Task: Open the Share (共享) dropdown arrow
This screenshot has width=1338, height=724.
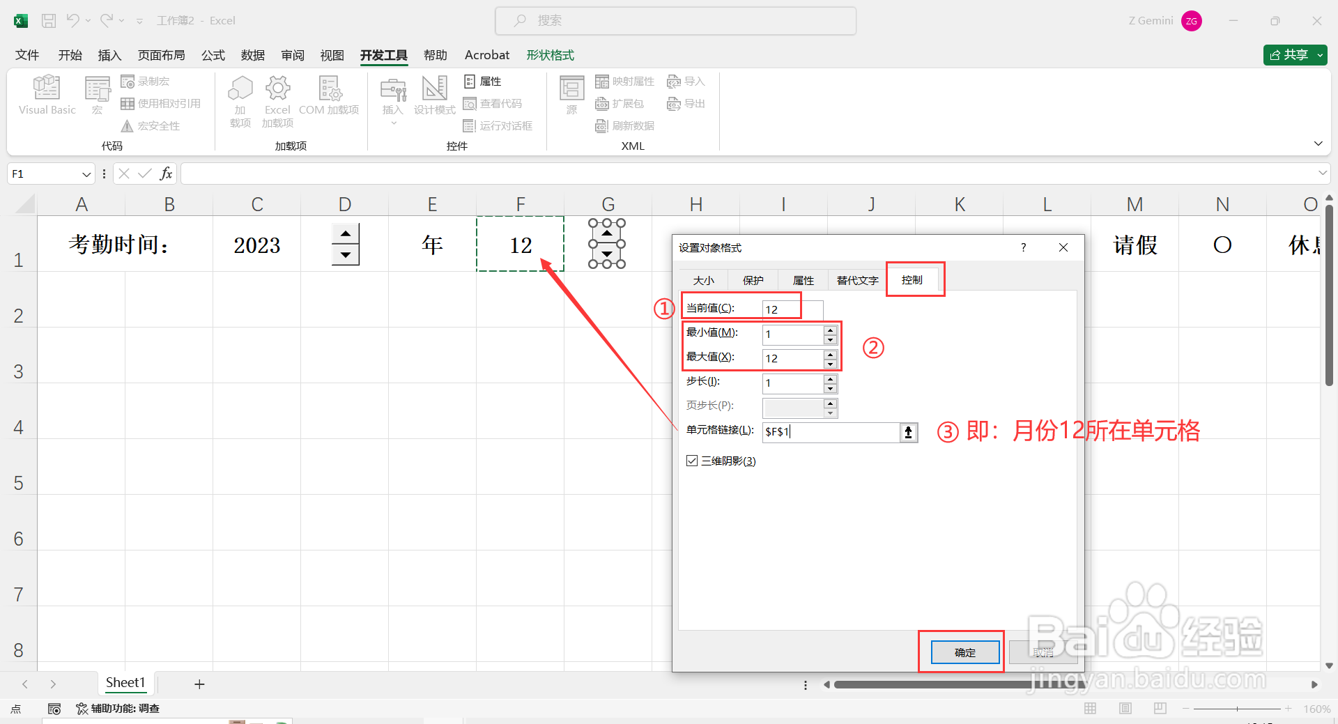Action: (x=1320, y=55)
